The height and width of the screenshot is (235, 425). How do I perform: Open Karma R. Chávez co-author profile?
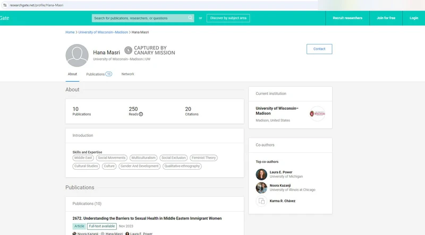point(283,201)
